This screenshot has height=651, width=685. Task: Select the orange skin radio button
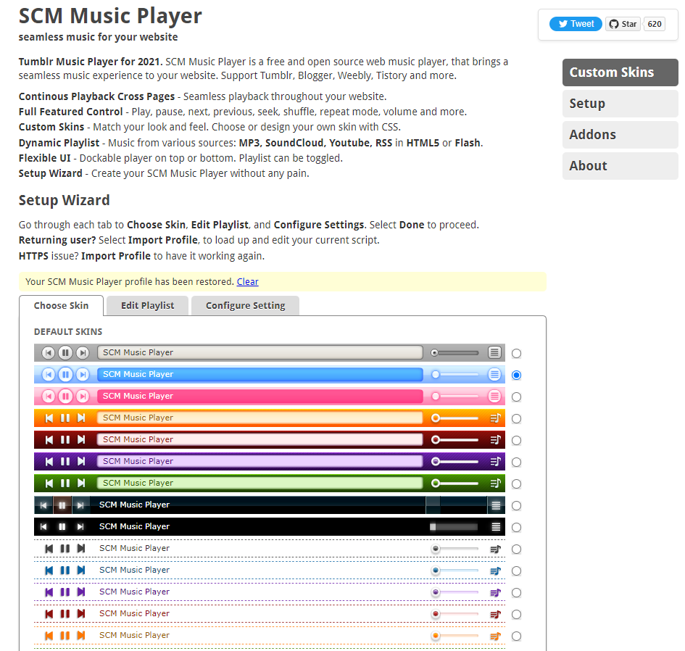[x=516, y=419]
